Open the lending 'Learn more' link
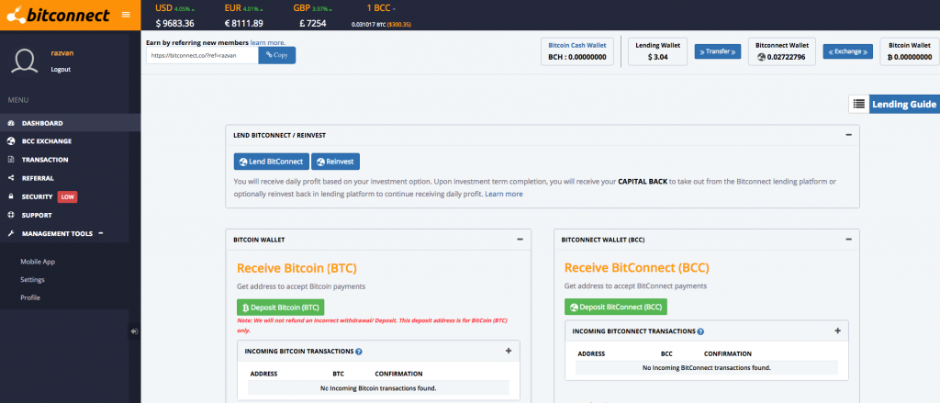 click(x=504, y=195)
